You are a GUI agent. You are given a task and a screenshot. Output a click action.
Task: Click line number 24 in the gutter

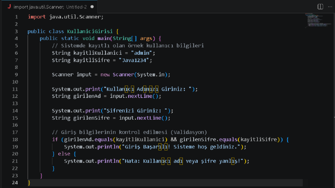coord(15,183)
